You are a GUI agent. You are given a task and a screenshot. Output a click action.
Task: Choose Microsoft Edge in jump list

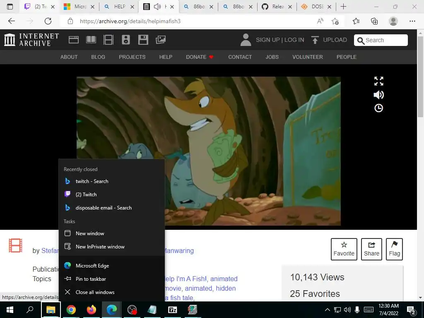112,265
